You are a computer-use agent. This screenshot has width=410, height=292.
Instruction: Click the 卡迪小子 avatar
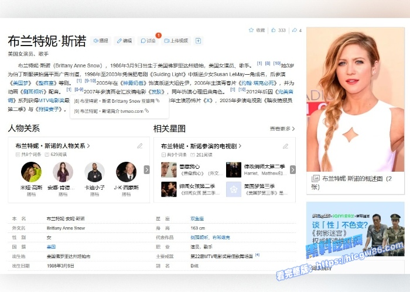(94, 172)
